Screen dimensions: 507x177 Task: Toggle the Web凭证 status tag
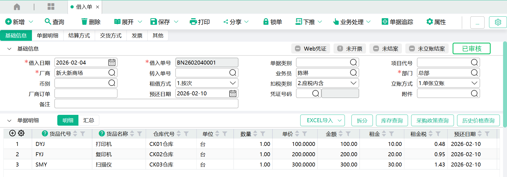311,49
